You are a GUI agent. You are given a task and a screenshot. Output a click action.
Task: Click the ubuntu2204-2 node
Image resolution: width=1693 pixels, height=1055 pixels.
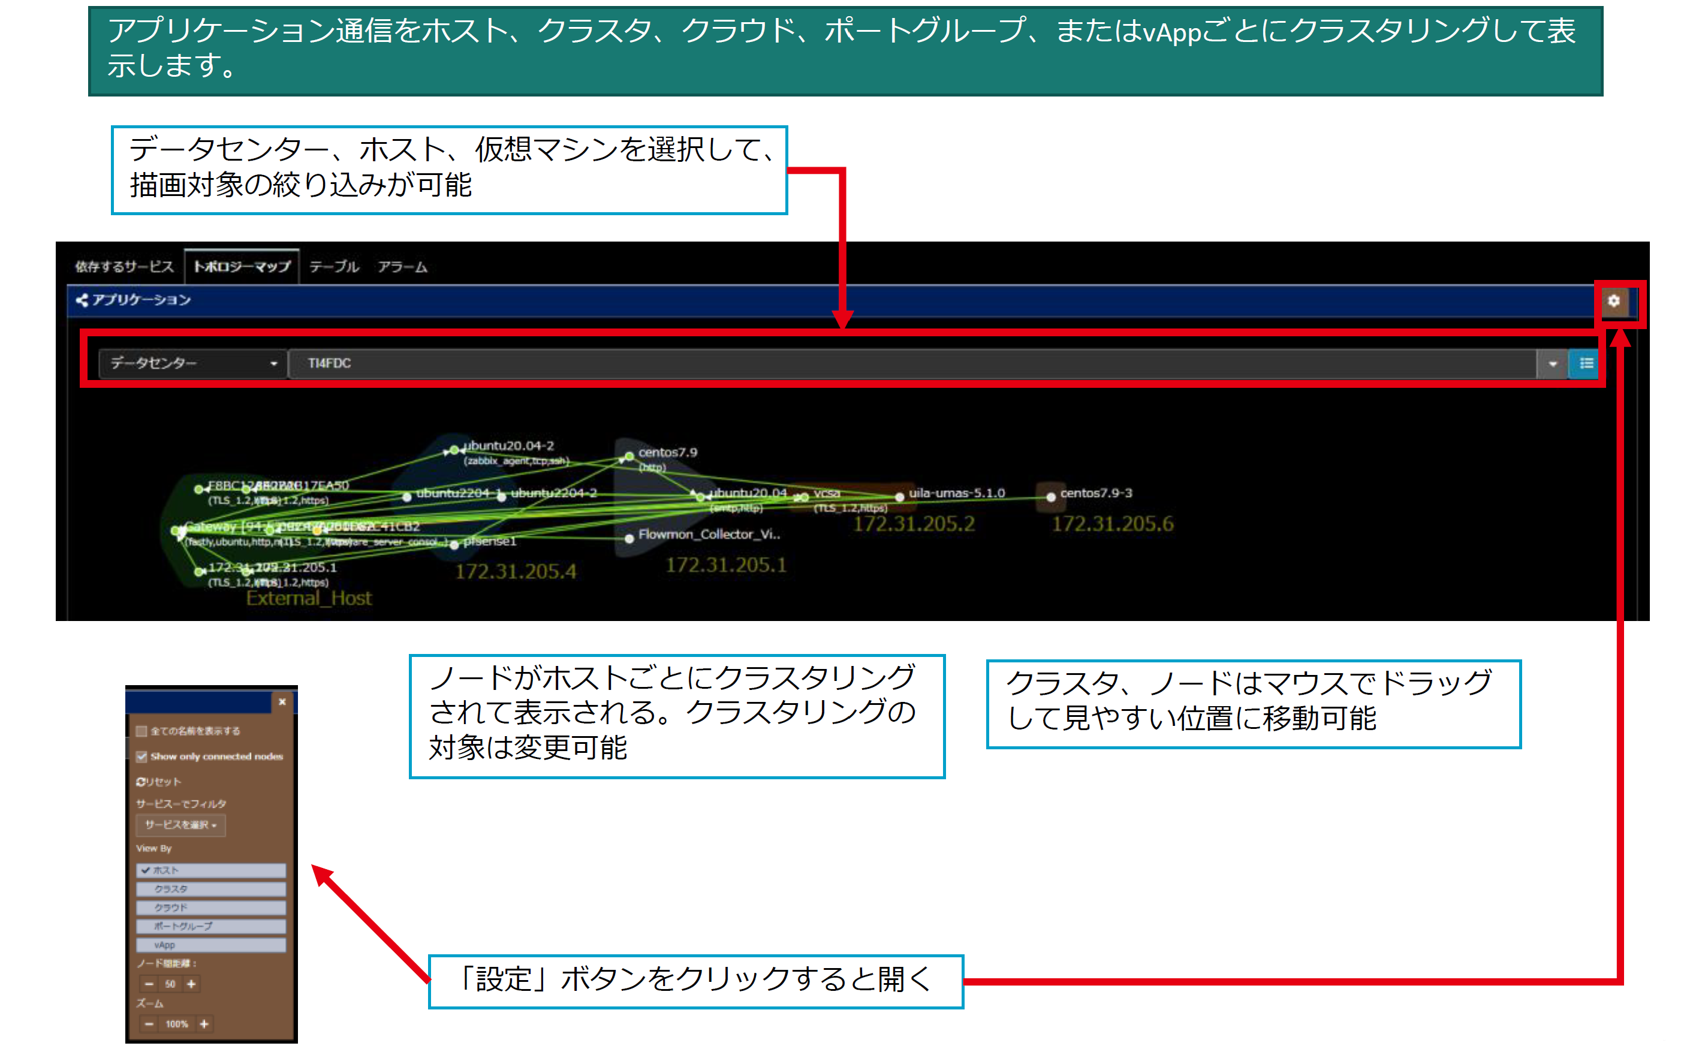click(x=501, y=497)
